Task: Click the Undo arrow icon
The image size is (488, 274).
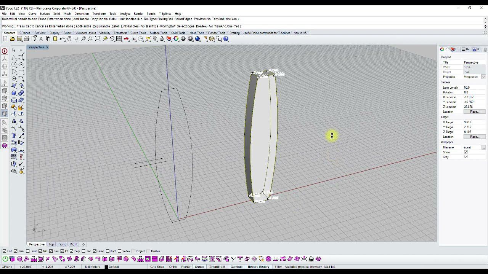Action: pyautogui.click(x=62, y=39)
